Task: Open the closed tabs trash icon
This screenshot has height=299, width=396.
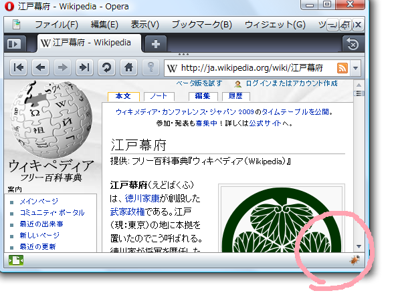Action: coord(353,44)
